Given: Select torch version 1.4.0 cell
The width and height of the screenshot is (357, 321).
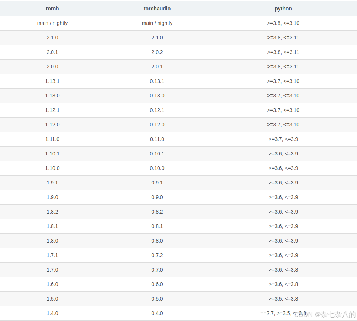Looking at the screenshot, I should point(52,314).
